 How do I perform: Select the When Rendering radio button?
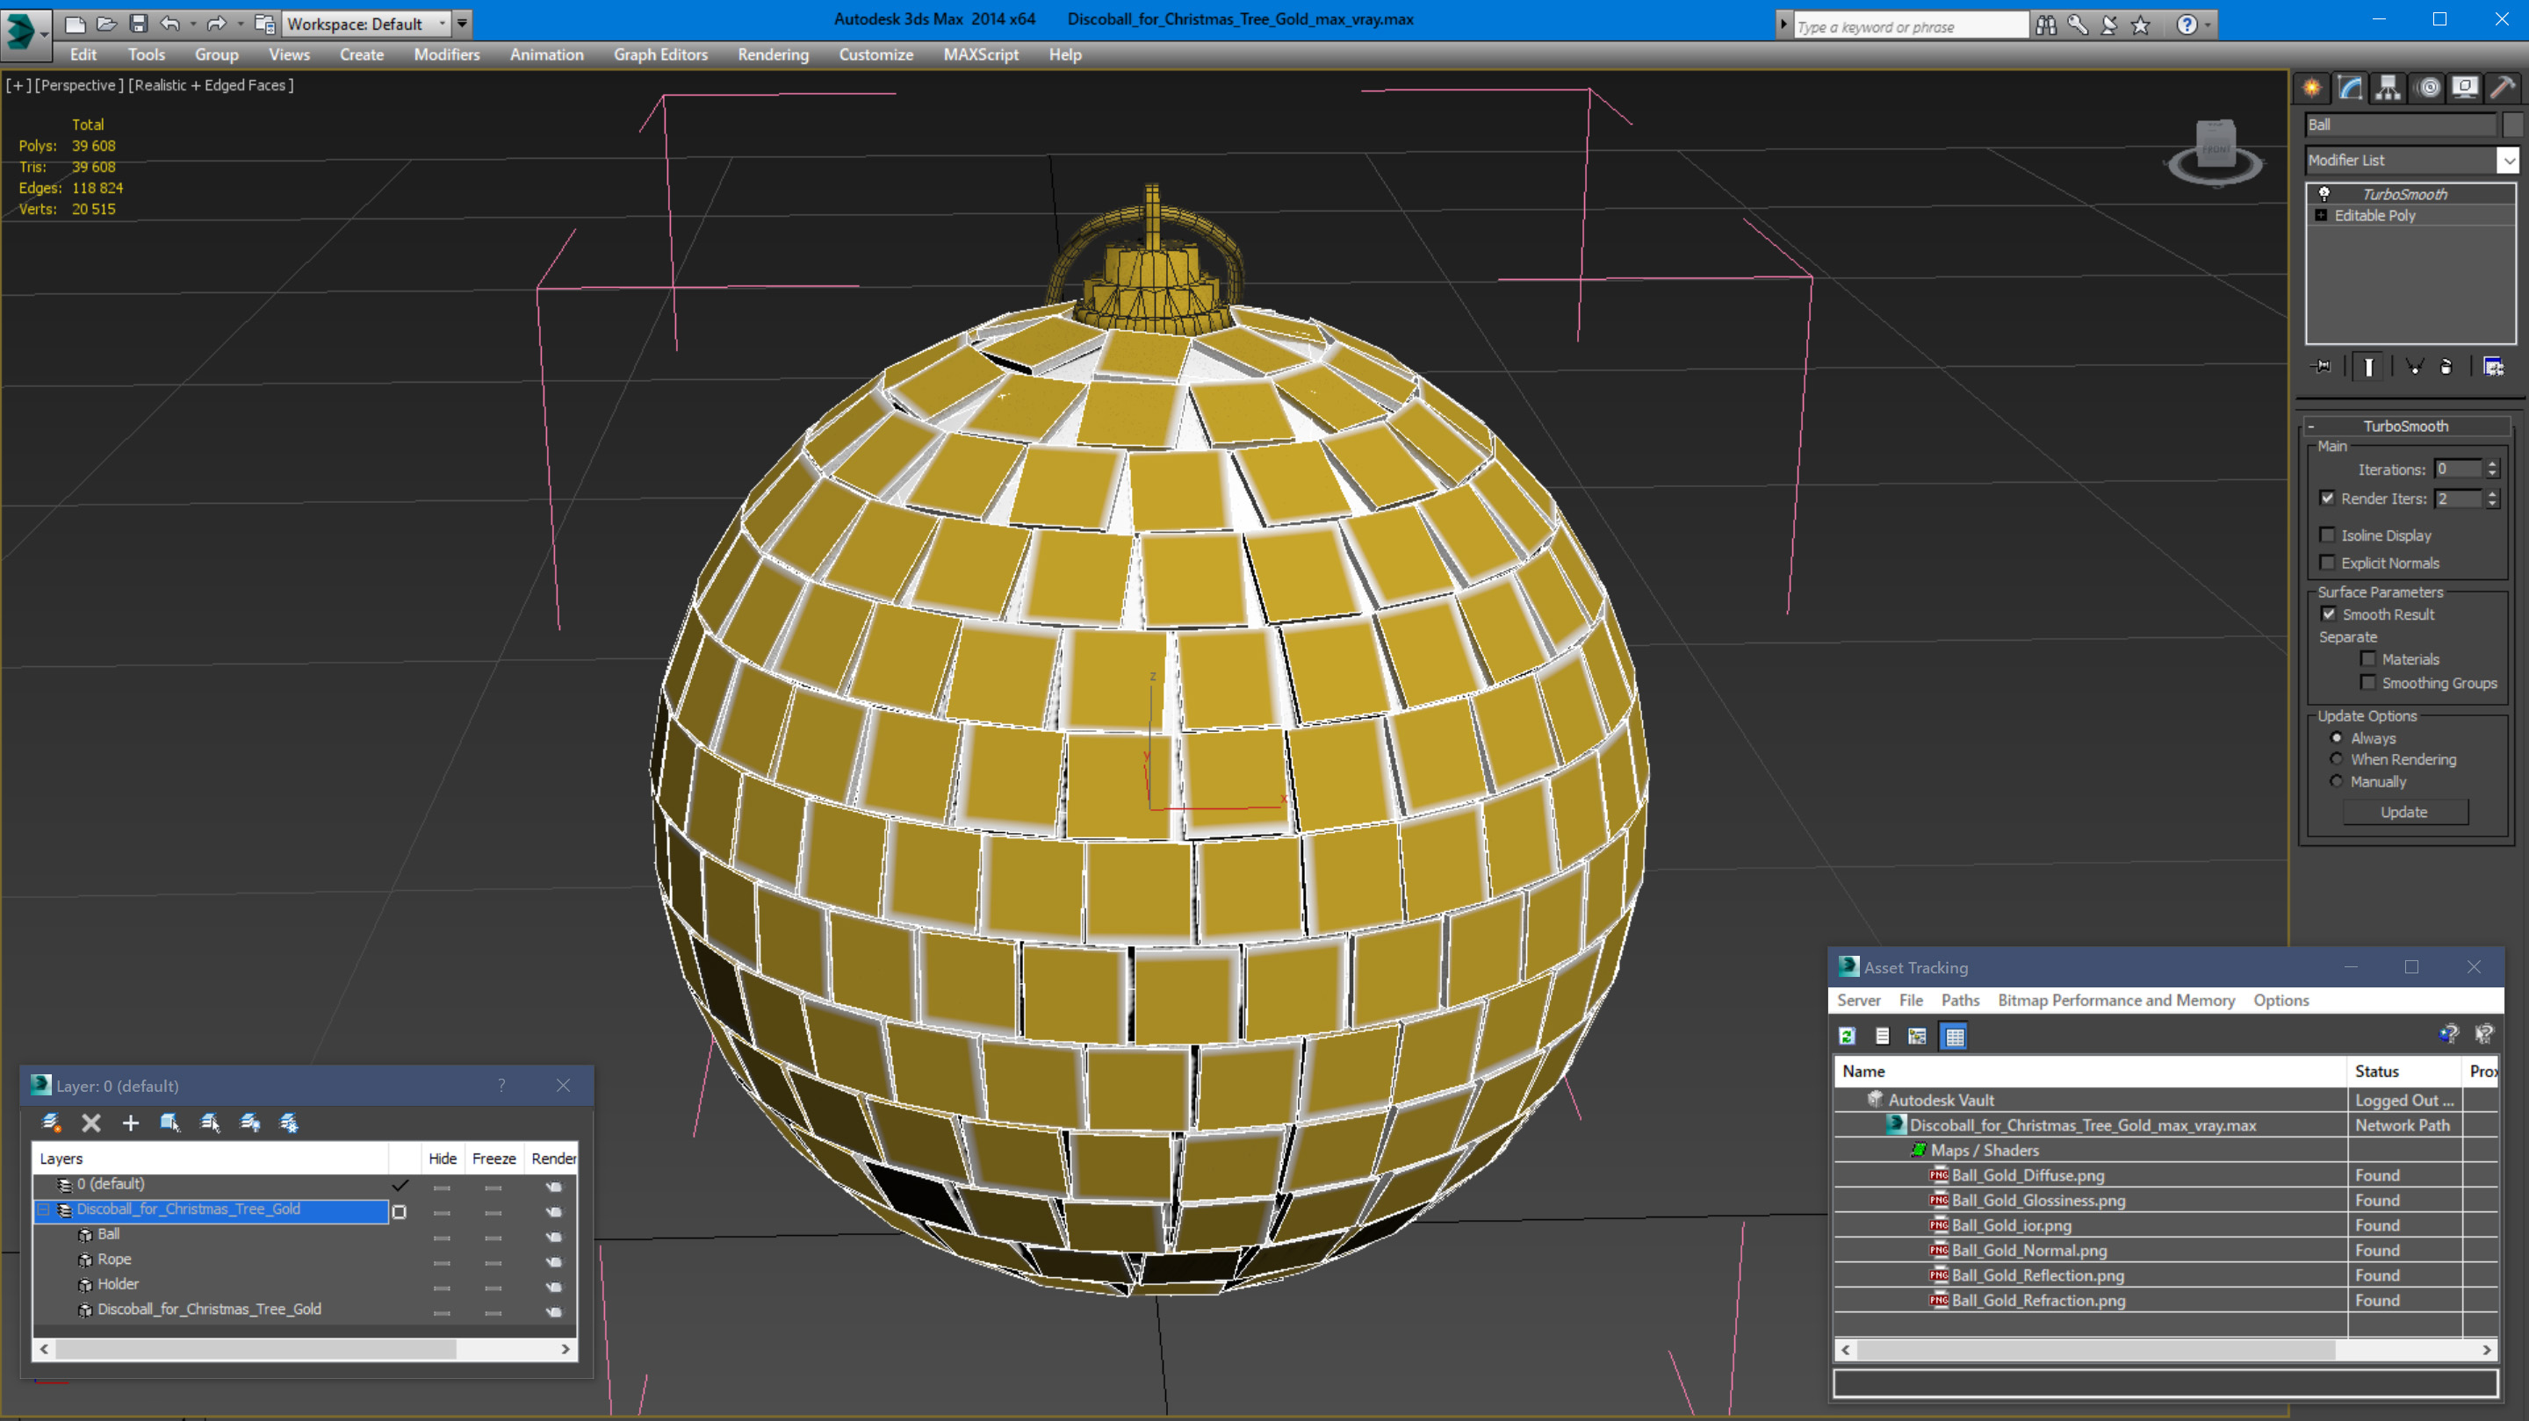pyautogui.click(x=2337, y=759)
